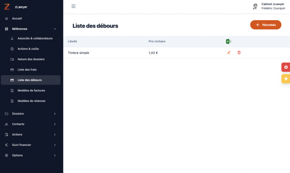Click the user profile avatar
Screen dimensions: 290x173
[x=255, y=7]
